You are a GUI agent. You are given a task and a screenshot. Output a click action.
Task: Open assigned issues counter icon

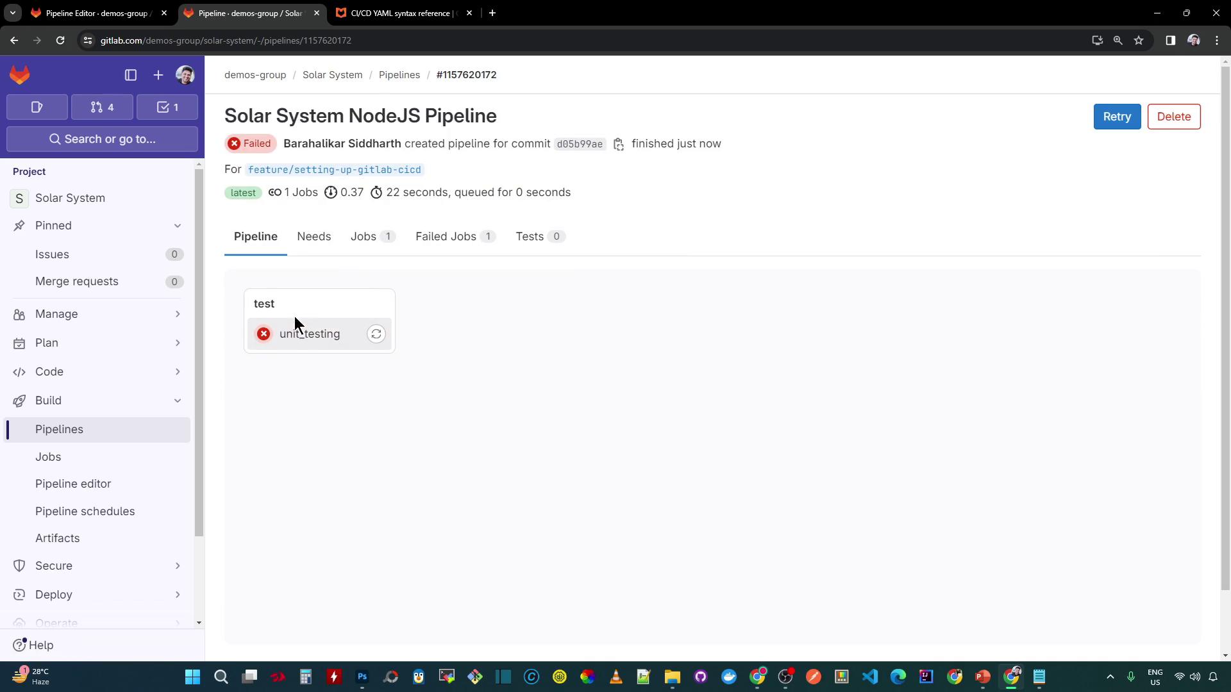click(x=37, y=107)
